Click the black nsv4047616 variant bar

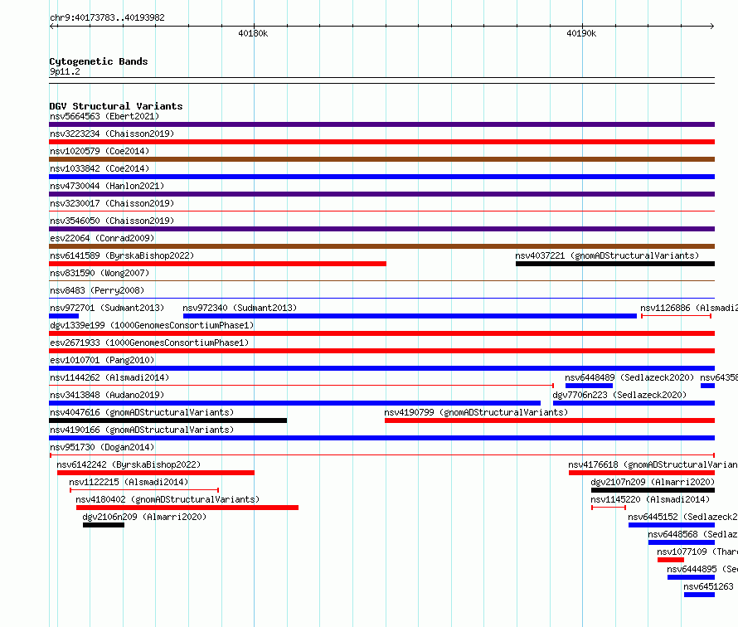tap(168, 420)
